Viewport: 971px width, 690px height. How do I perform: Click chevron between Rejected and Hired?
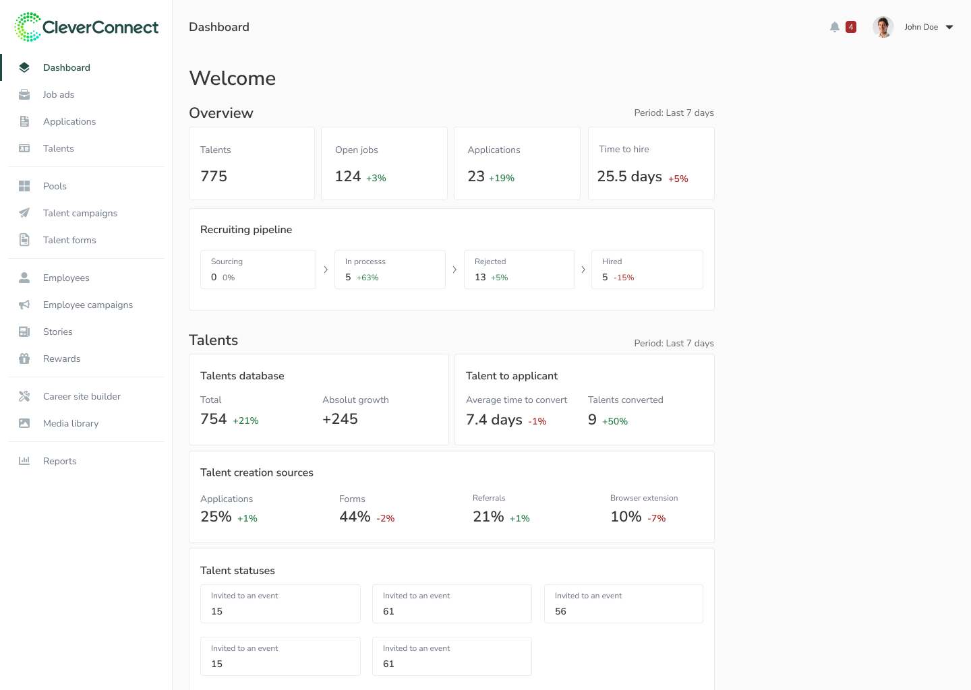583,270
